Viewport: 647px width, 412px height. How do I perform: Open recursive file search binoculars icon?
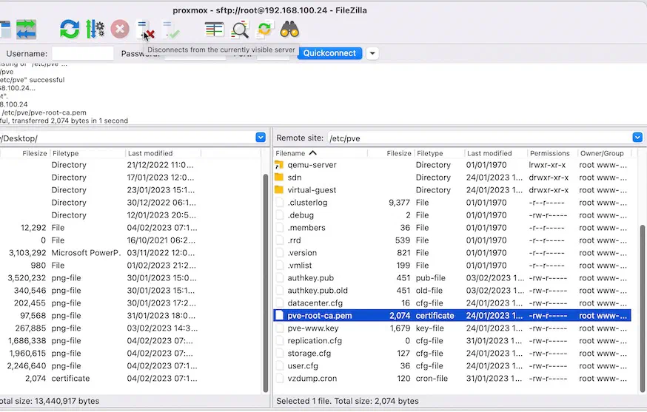pyautogui.click(x=289, y=30)
